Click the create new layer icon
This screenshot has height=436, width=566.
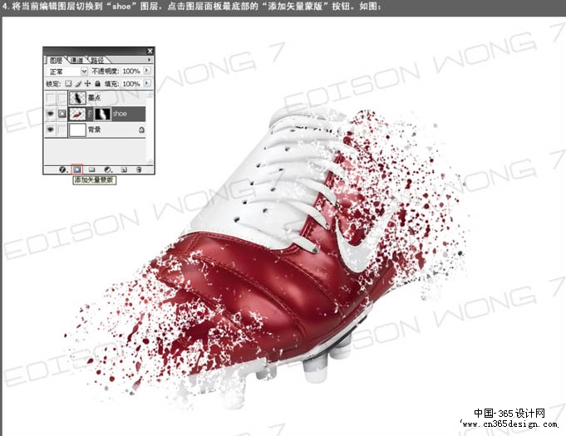click(x=123, y=169)
